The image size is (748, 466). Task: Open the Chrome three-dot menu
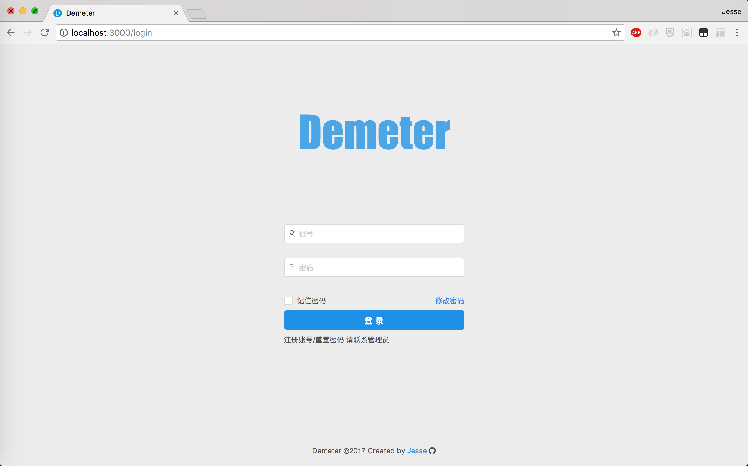(737, 33)
